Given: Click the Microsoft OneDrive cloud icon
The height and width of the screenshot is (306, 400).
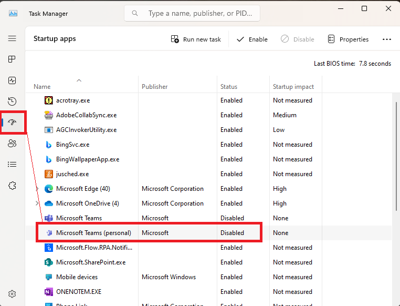Looking at the screenshot, I should pyautogui.click(x=48, y=203).
